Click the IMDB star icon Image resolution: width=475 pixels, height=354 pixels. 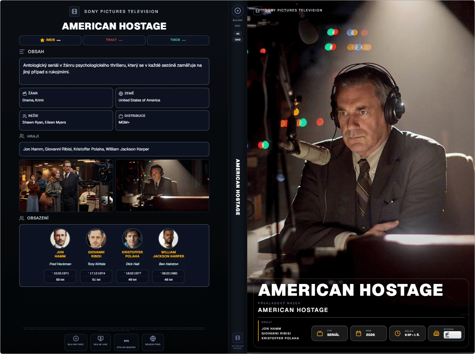(x=42, y=40)
